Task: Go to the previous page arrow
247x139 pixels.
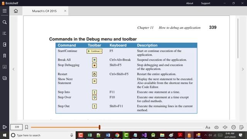Action: pyautogui.click(x=14, y=69)
